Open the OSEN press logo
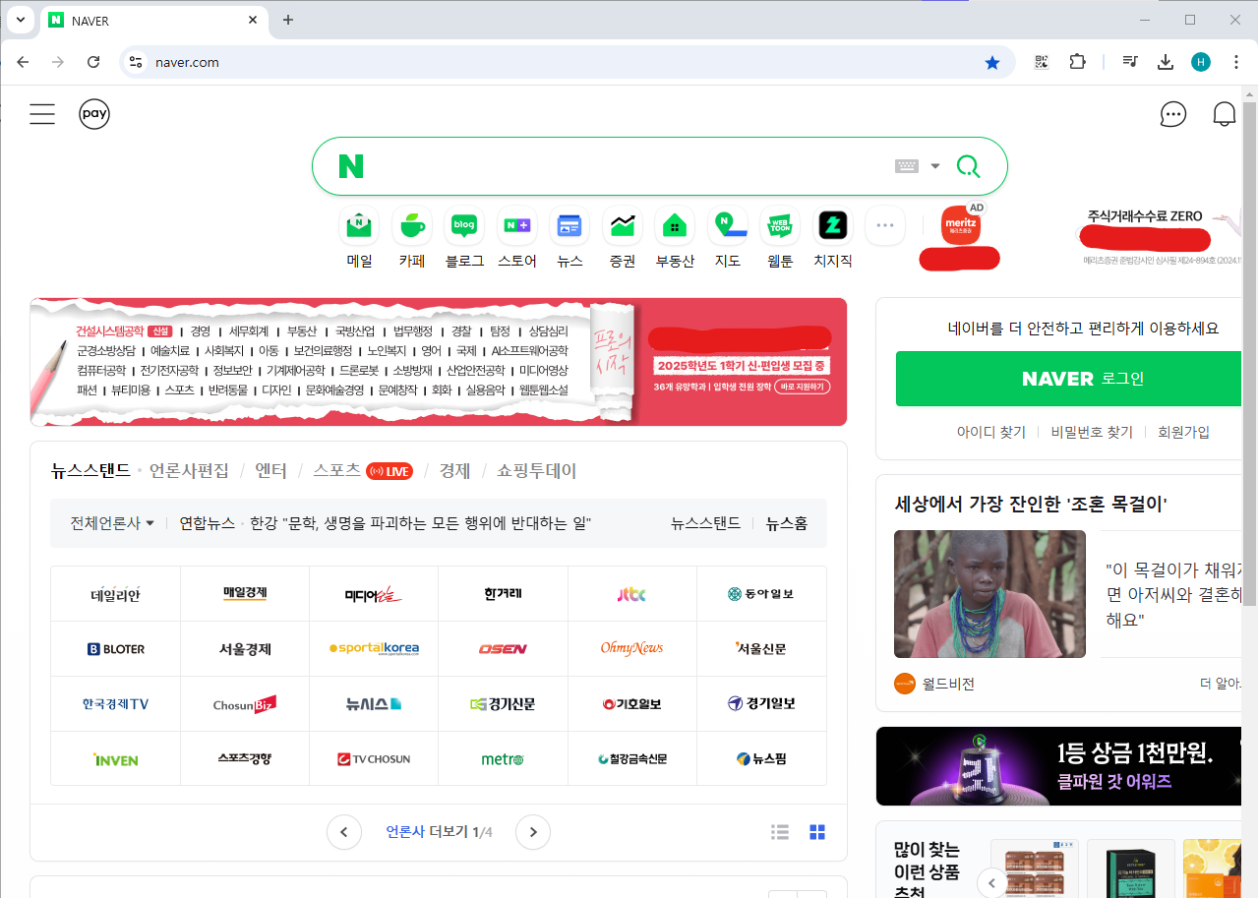1258x898 pixels. [x=504, y=649]
